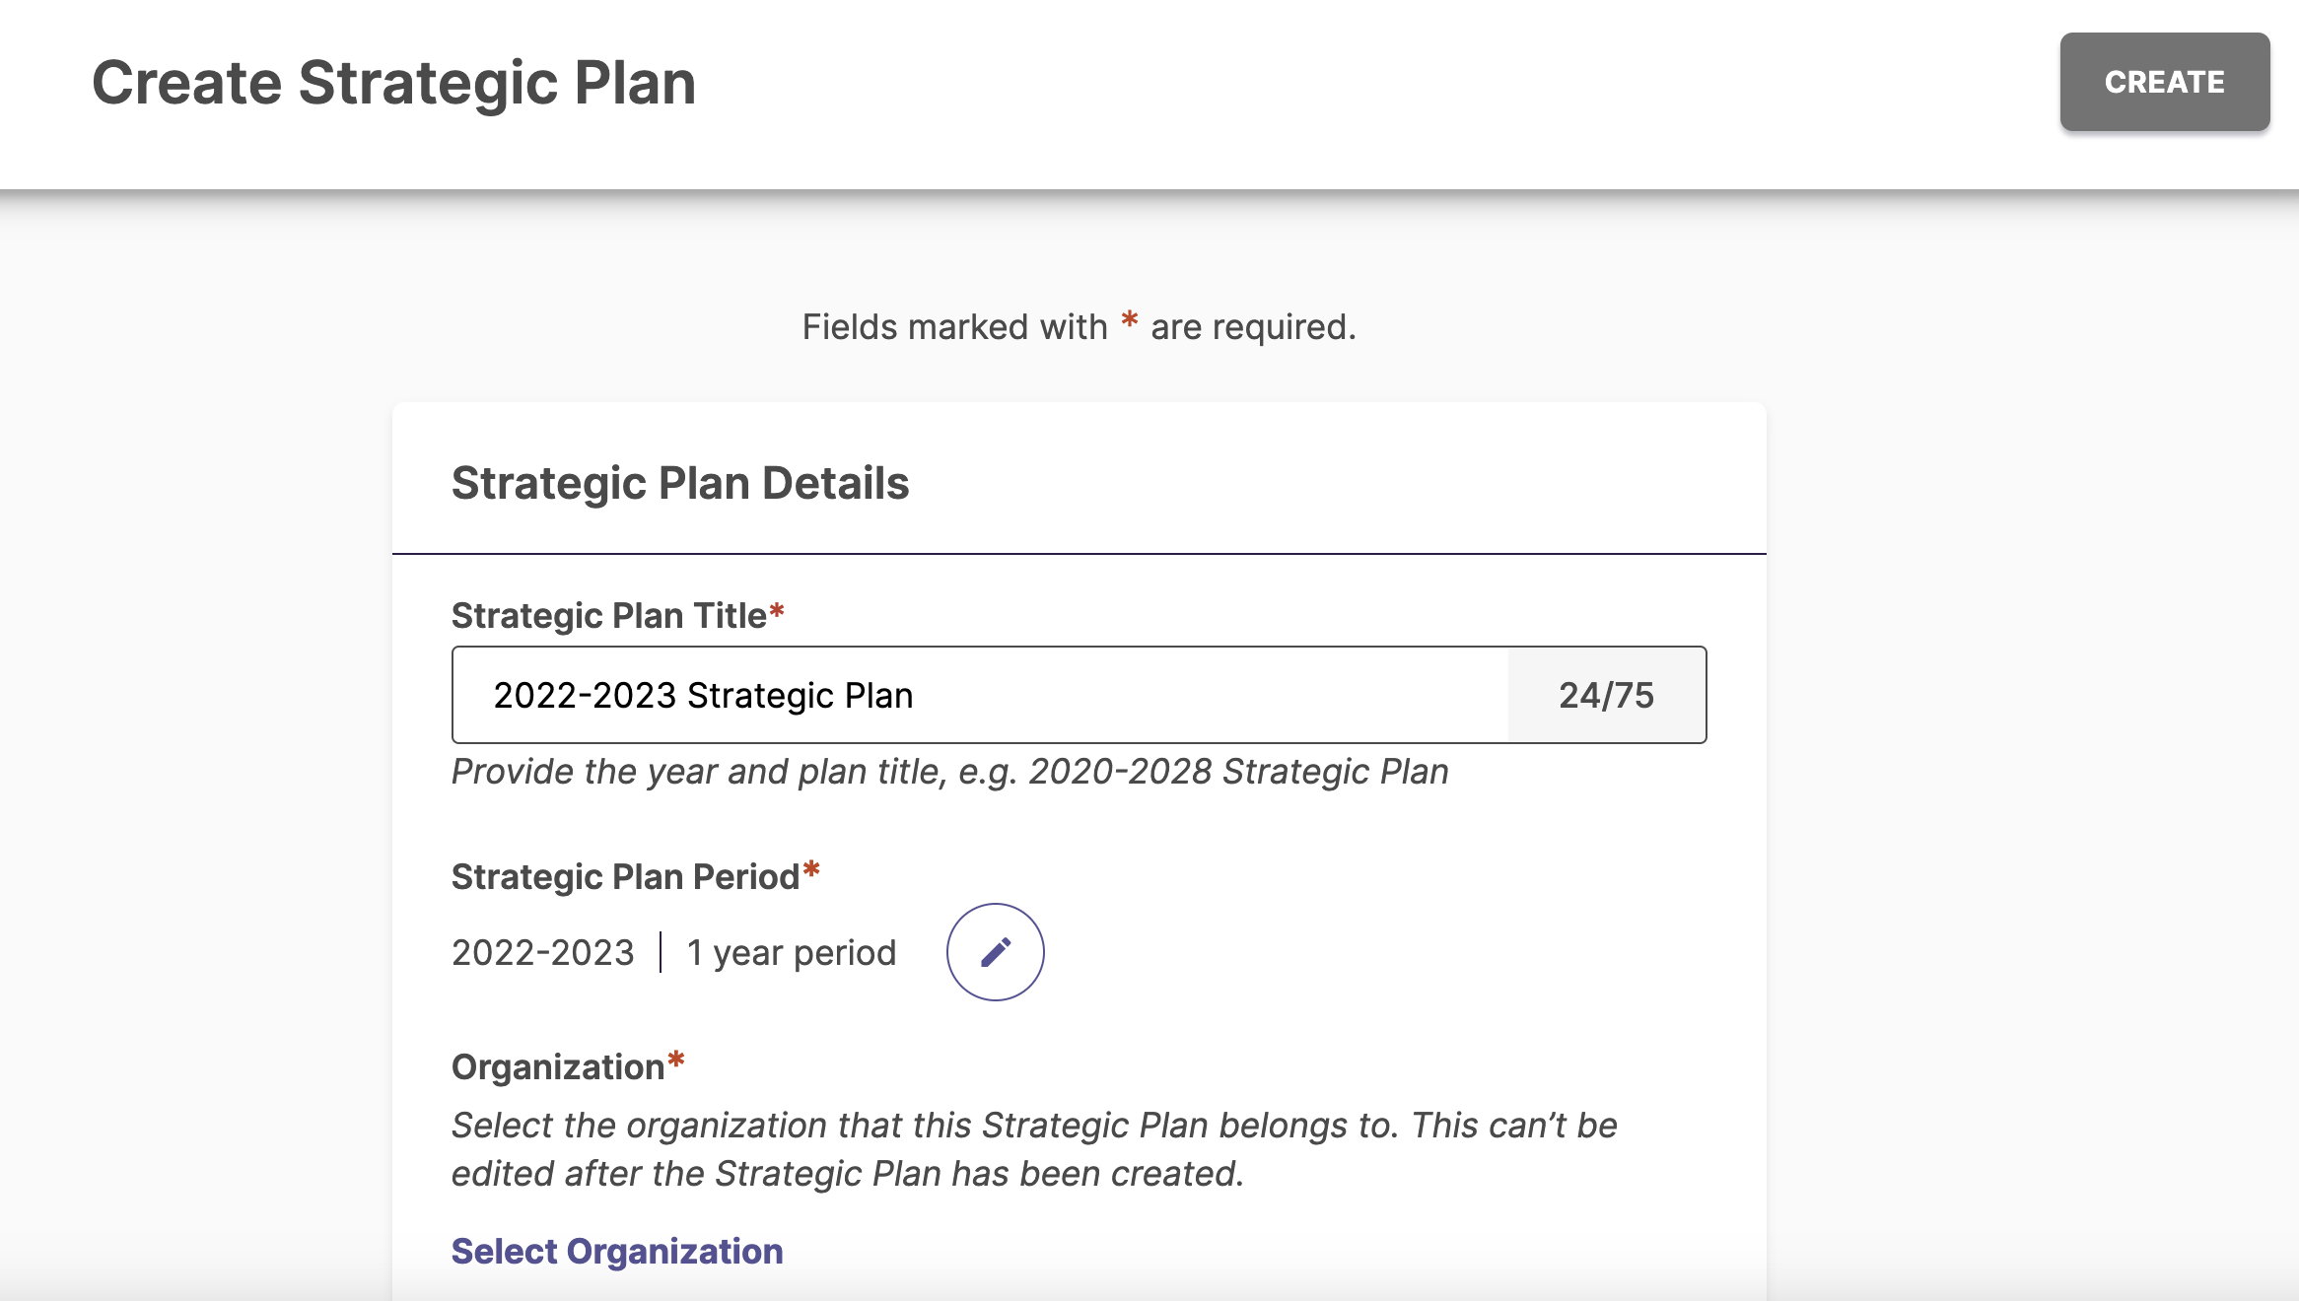The width and height of the screenshot is (2299, 1301).
Task: Click the Organization field label
Action: coord(558,1067)
